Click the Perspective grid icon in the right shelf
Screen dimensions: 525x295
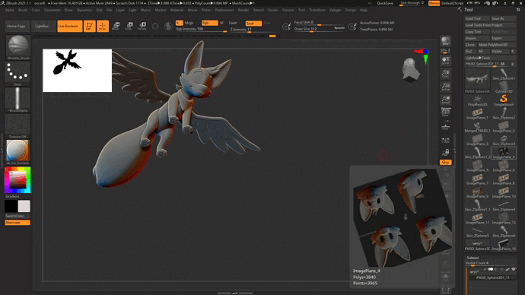click(x=445, y=113)
